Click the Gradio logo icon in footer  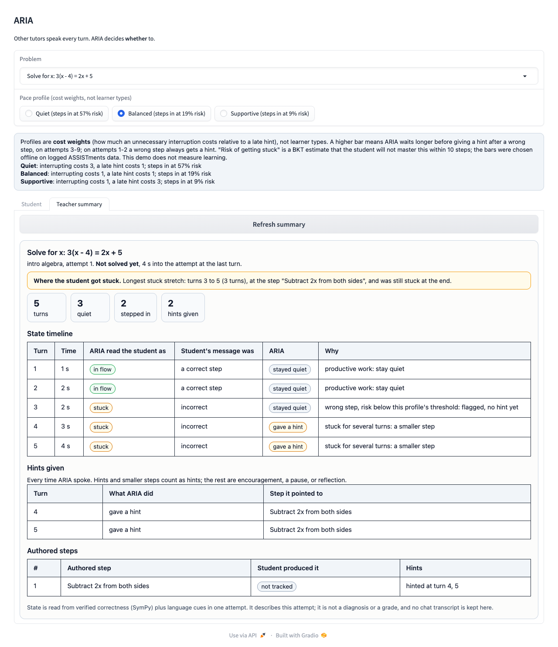click(x=324, y=635)
